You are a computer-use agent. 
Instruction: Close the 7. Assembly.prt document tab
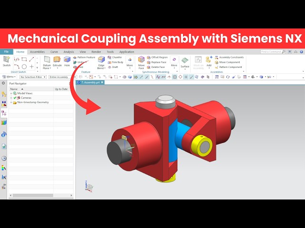coord(102,82)
